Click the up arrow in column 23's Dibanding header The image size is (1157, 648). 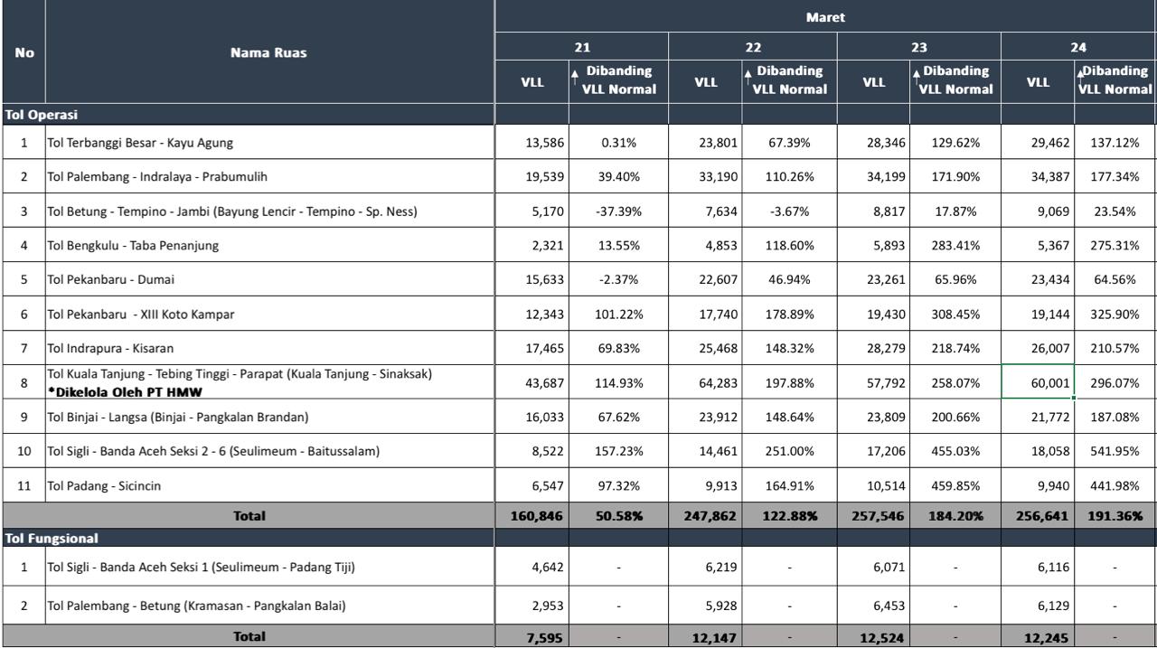[x=916, y=80]
